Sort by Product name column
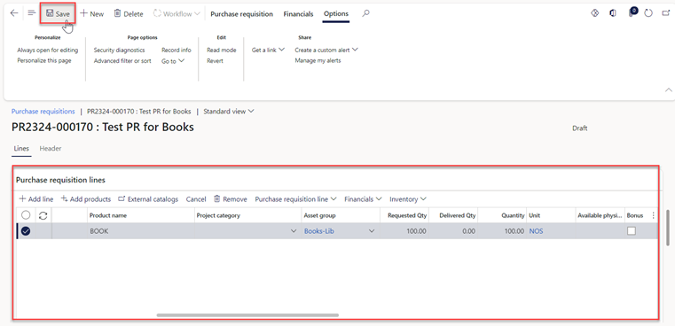Image resolution: width=675 pixels, height=326 pixels. click(140, 215)
